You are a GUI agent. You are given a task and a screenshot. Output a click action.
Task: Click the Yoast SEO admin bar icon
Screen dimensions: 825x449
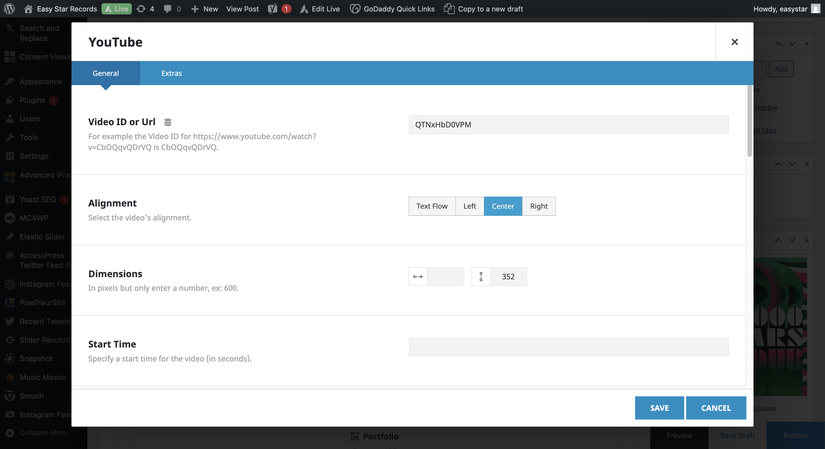[273, 9]
